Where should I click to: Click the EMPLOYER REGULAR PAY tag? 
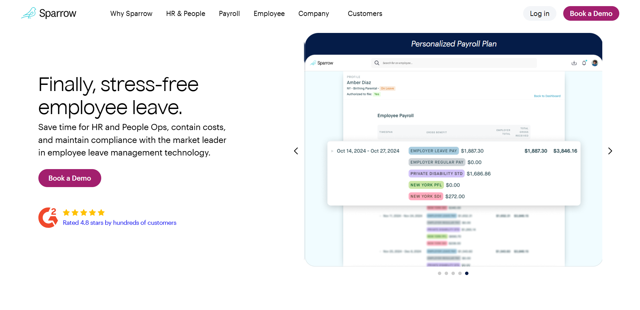(x=437, y=162)
